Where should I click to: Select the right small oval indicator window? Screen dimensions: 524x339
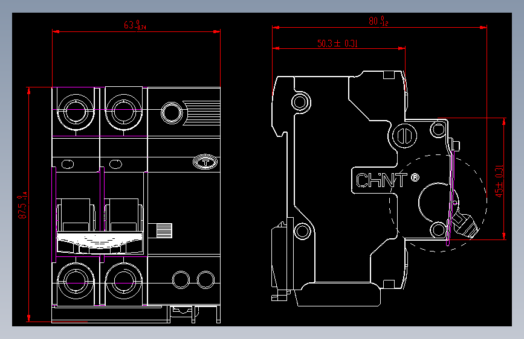[x=115, y=164]
